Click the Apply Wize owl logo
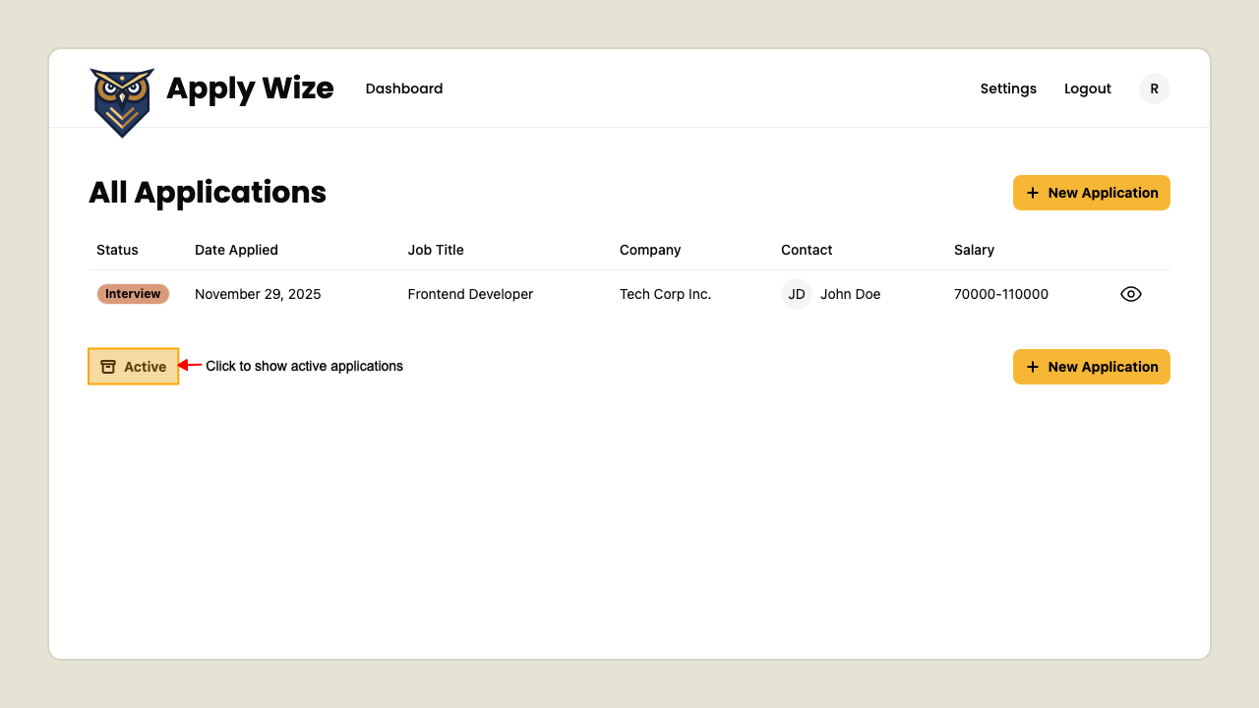This screenshot has height=708, width=1259. [122, 101]
